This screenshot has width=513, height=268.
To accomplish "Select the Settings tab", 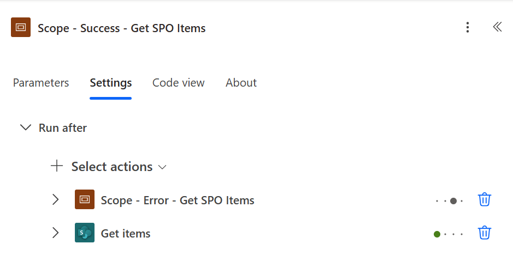I will click(111, 83).
